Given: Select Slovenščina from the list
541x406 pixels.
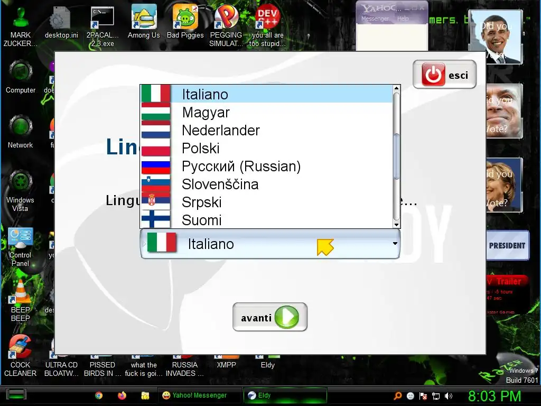Looking at the screenshot, I should (266, 184).
